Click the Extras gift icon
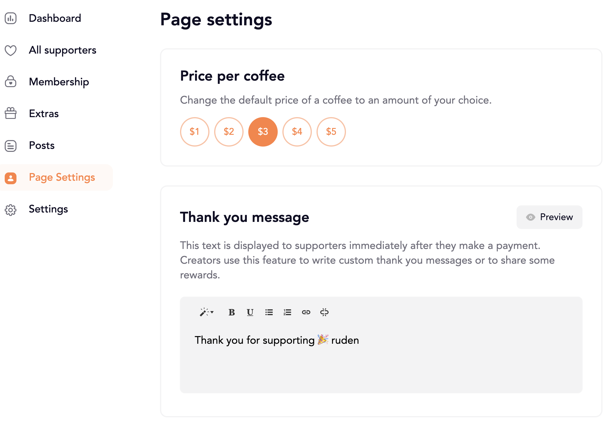606x422 pixels. (11, 113)
